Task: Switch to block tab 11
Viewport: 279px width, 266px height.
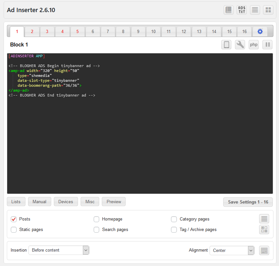Action: [x=168, y=32]
